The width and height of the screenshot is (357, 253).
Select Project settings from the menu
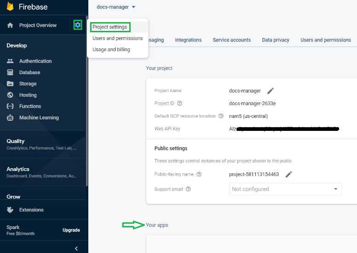click(x=110, y=27)
